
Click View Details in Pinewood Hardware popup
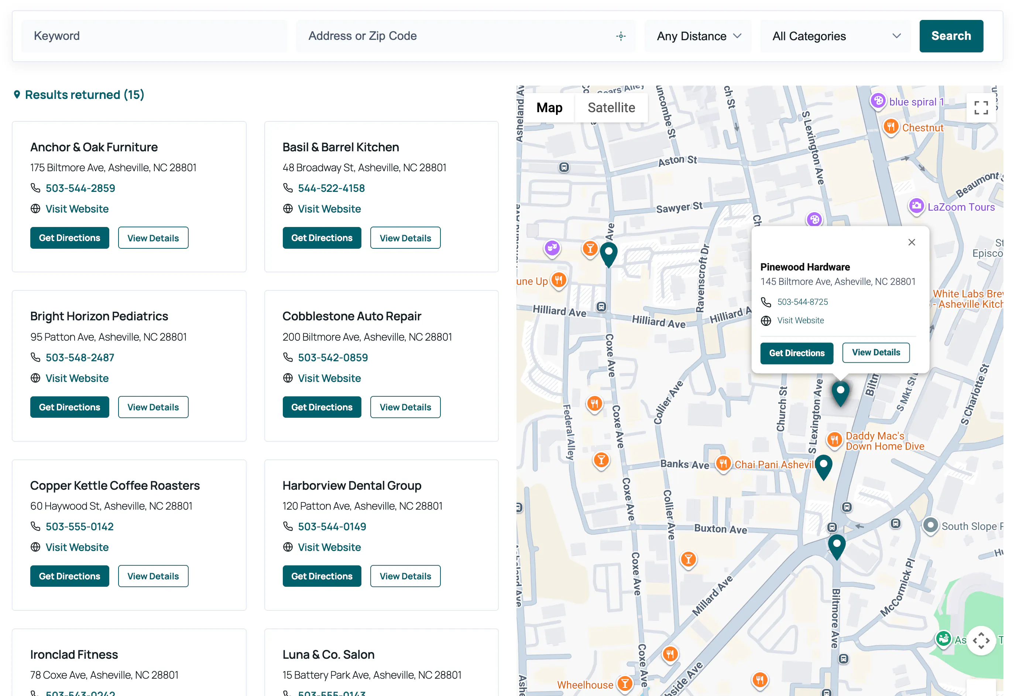(x=876, y=352)
